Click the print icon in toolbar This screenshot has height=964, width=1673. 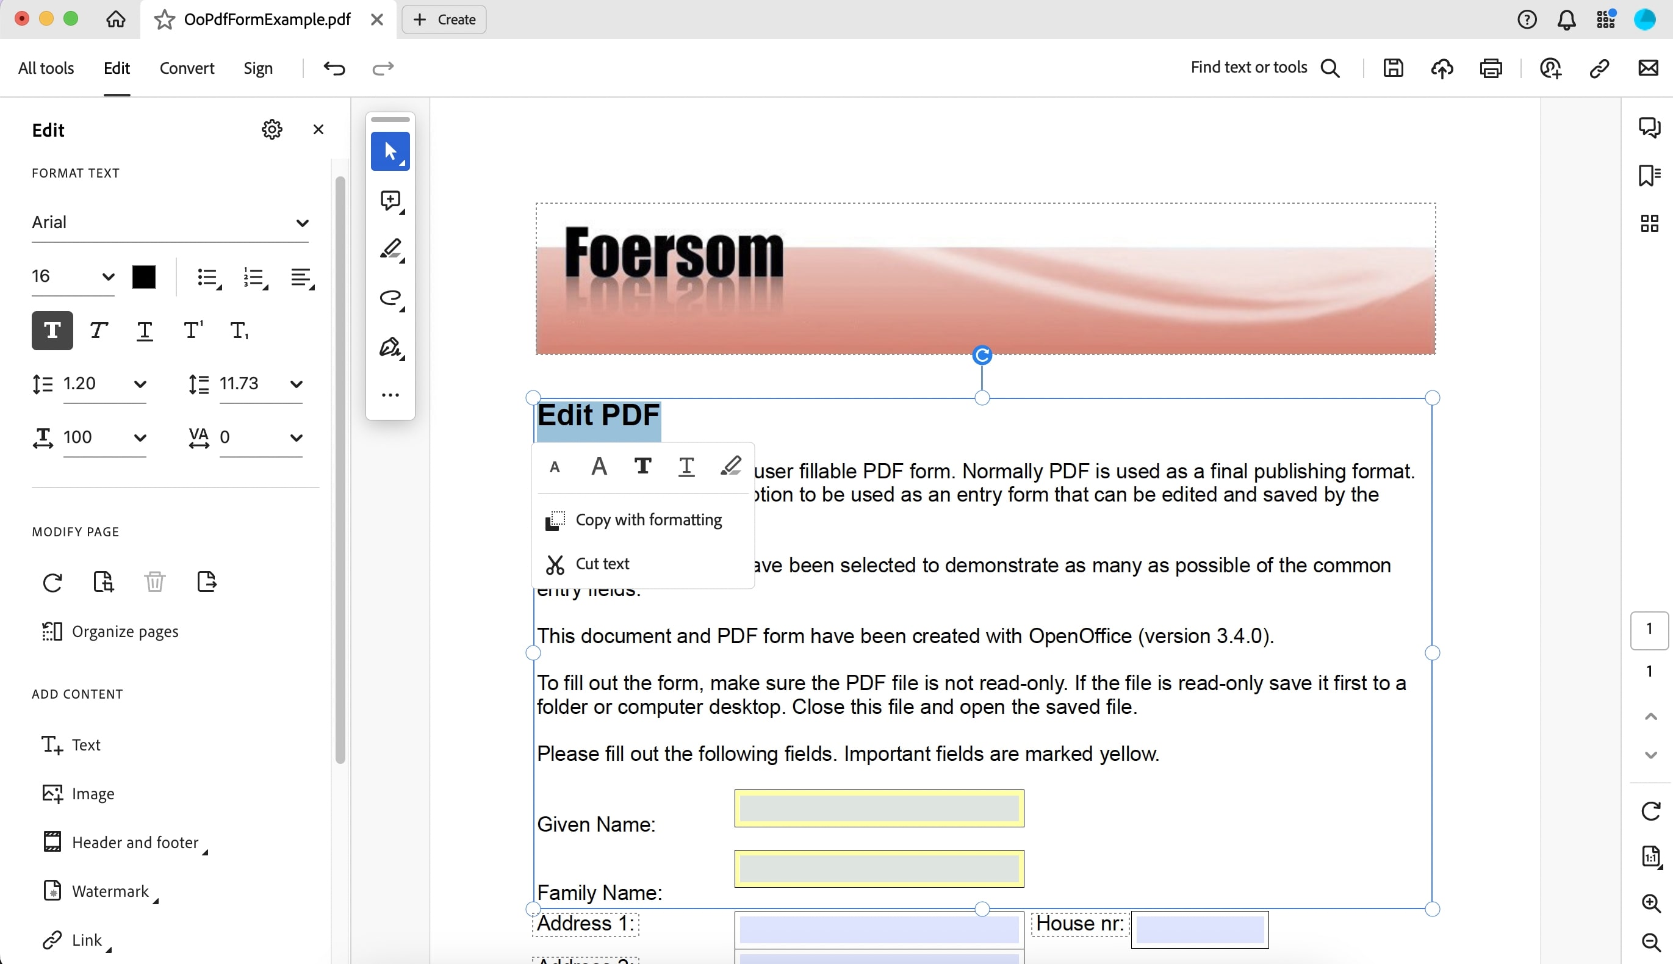[1491, 68]
